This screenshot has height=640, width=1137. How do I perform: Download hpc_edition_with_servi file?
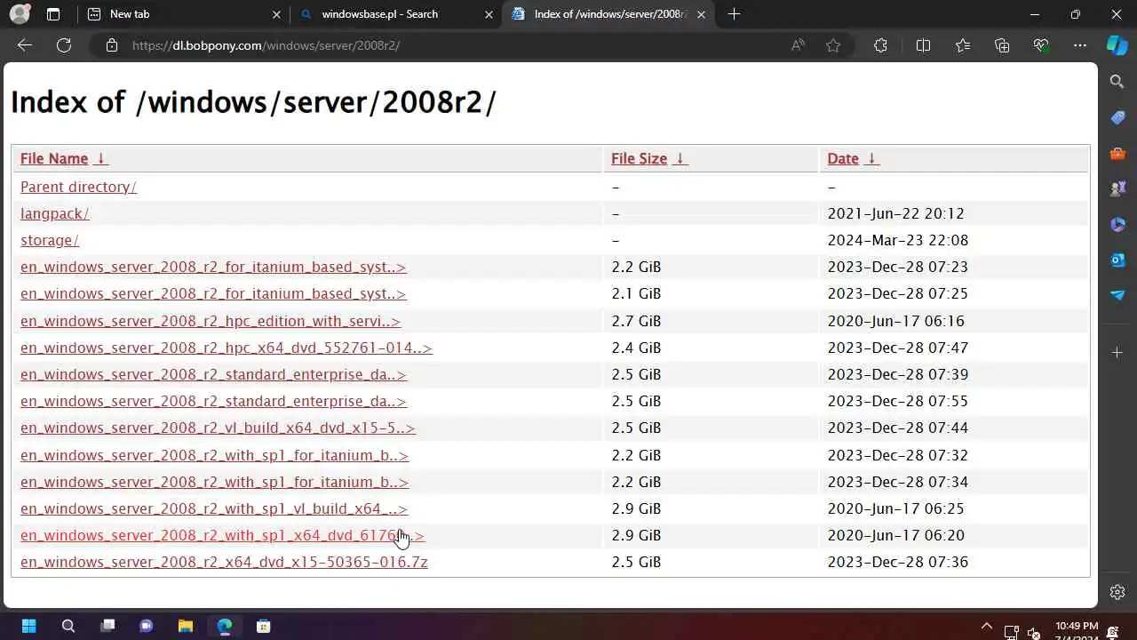click(211, 321)
